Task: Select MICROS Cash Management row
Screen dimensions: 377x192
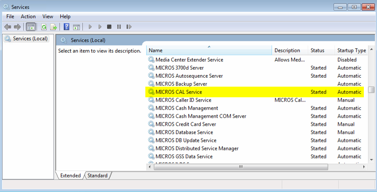Action: (257, 108)
